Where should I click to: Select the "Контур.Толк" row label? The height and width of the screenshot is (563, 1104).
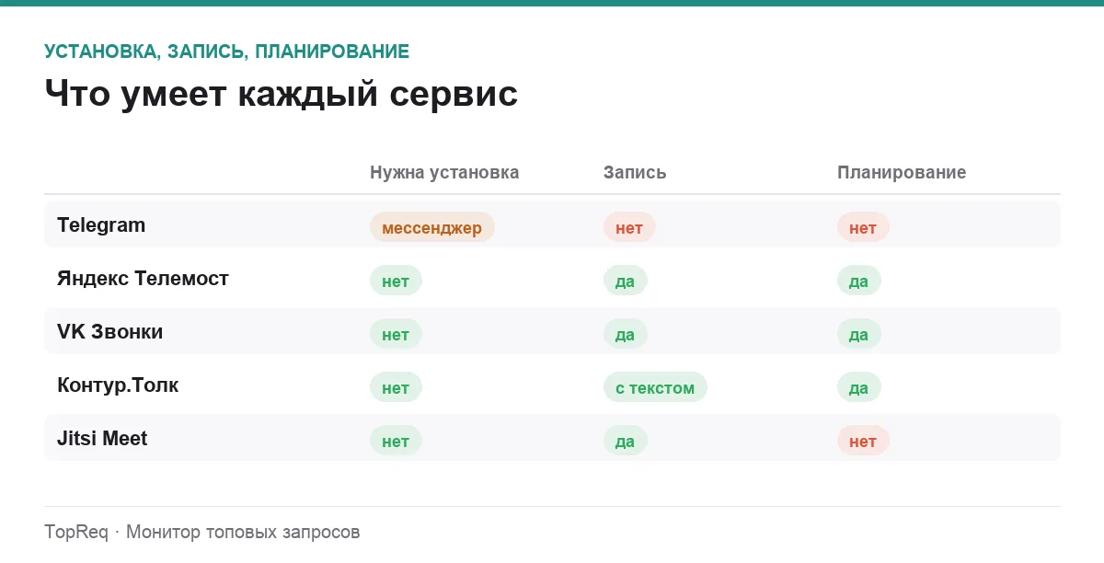click(x=118, y=385)
